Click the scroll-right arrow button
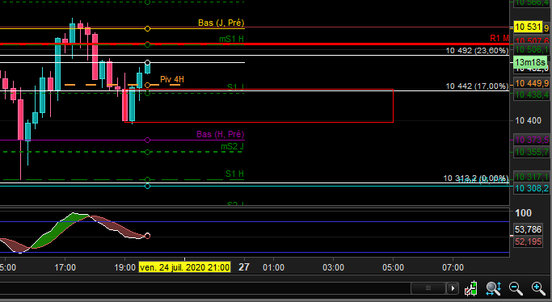This screenshot has width=552, height=302. pos(453,288)
